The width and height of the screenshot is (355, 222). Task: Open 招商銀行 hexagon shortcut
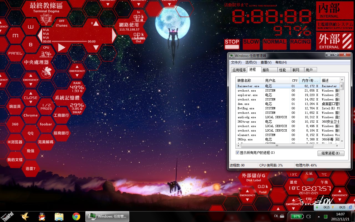point(61,133)
